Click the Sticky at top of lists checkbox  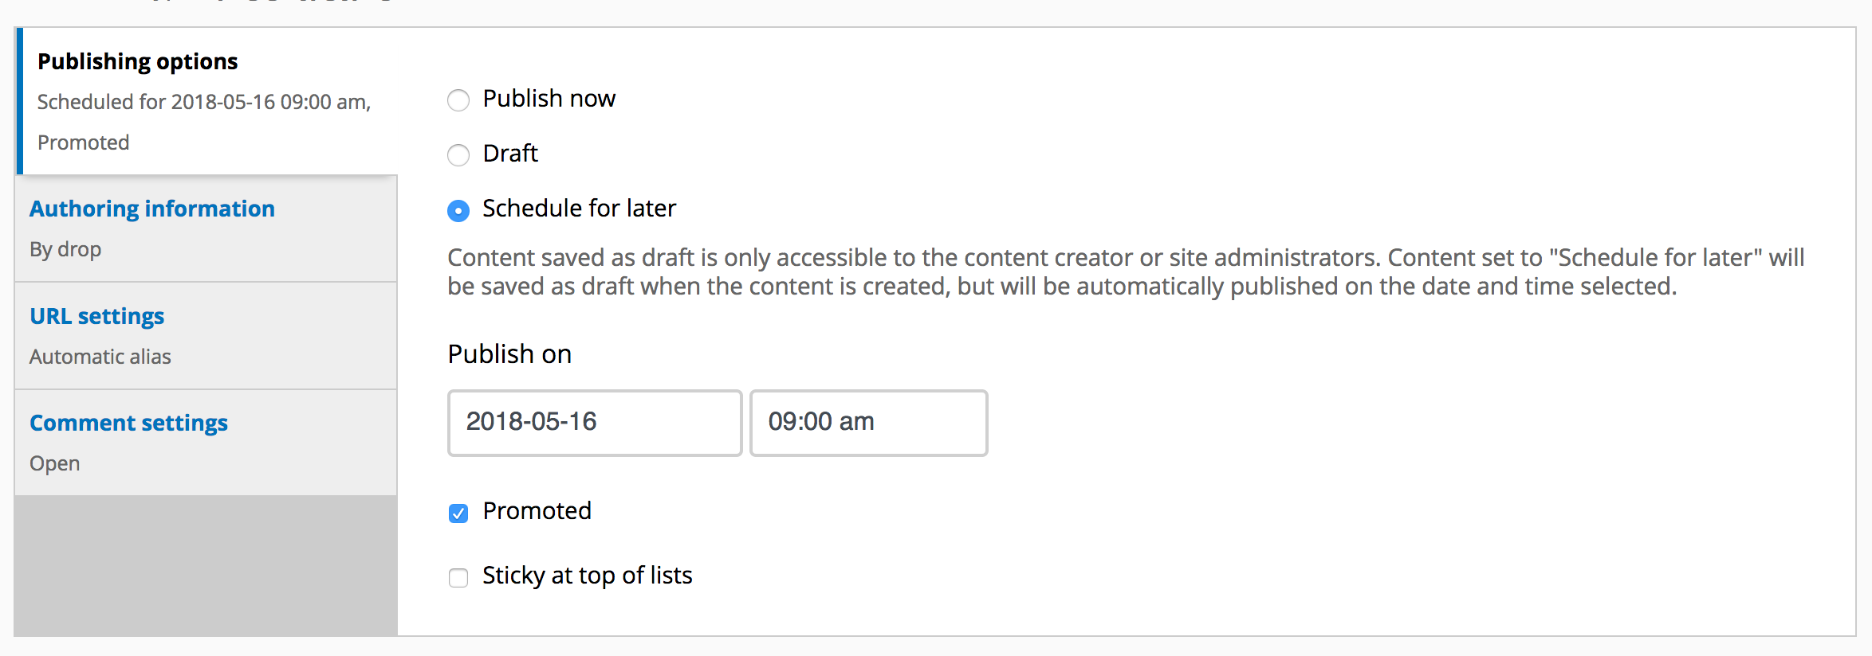[458, 578]
